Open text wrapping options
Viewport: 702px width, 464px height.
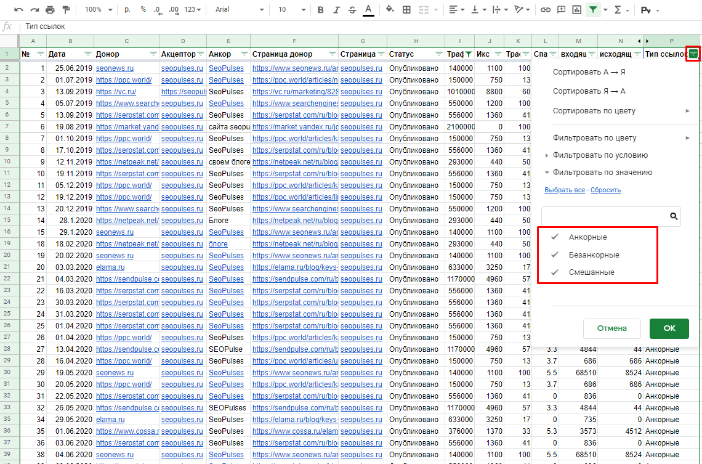pyautogui.click(x=499, y=9)
